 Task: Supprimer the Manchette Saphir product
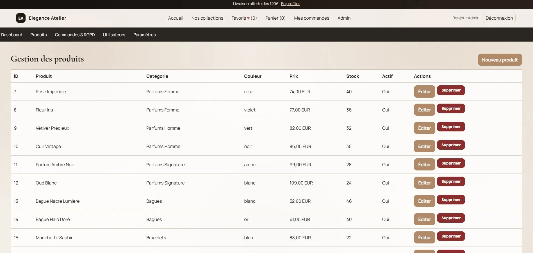(x=451, y=236)
